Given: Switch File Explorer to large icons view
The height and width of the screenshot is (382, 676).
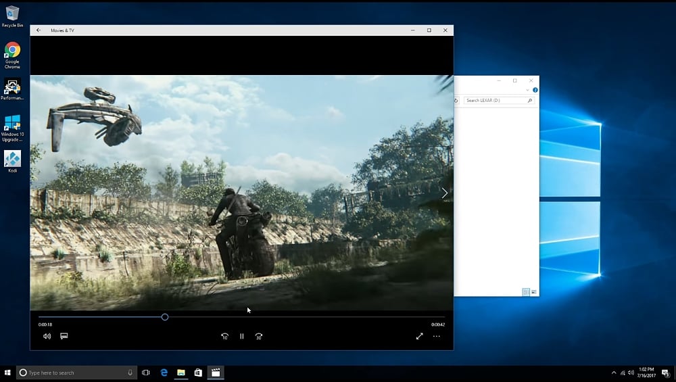Looking at the screenshot, I should click(x=534, y=292).
